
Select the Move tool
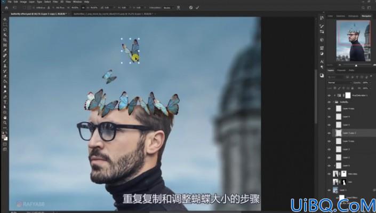pos(5,19)
